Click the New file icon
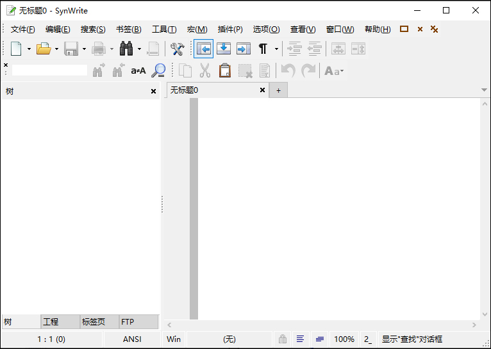 click(16, 49)
